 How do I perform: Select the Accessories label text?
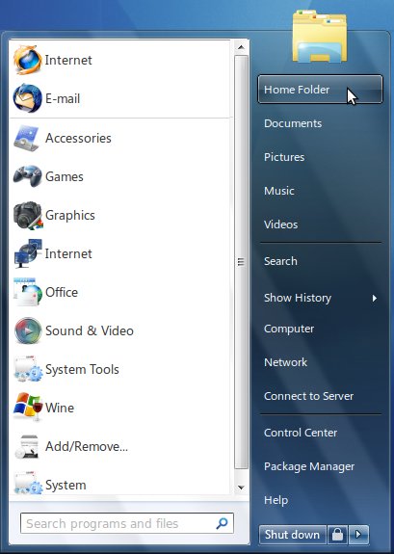point(78,138)
